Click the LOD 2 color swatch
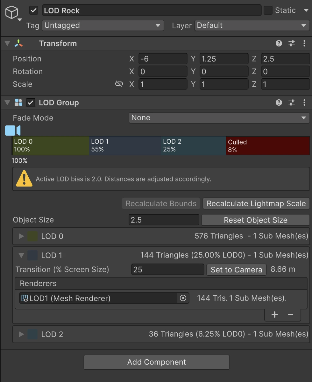The height and width of the screenshot is (382, 312). (x=32, y=334)
